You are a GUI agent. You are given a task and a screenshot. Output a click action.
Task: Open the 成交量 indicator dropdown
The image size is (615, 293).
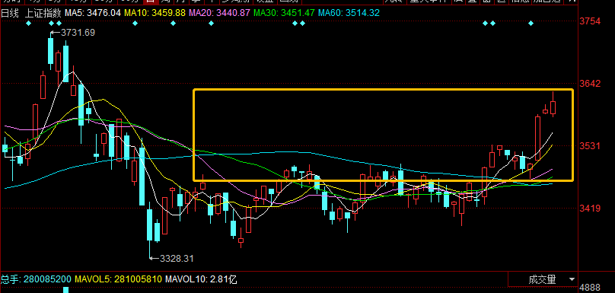point(572,279)
